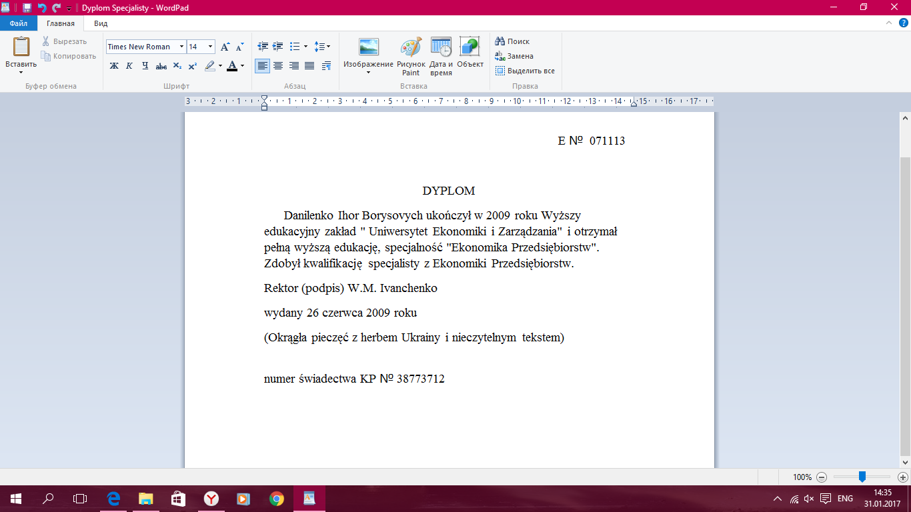The image size is (911, 512).
Task: Insert a Paint drawing (Рисунок Paint)
Action: [411, 57]
